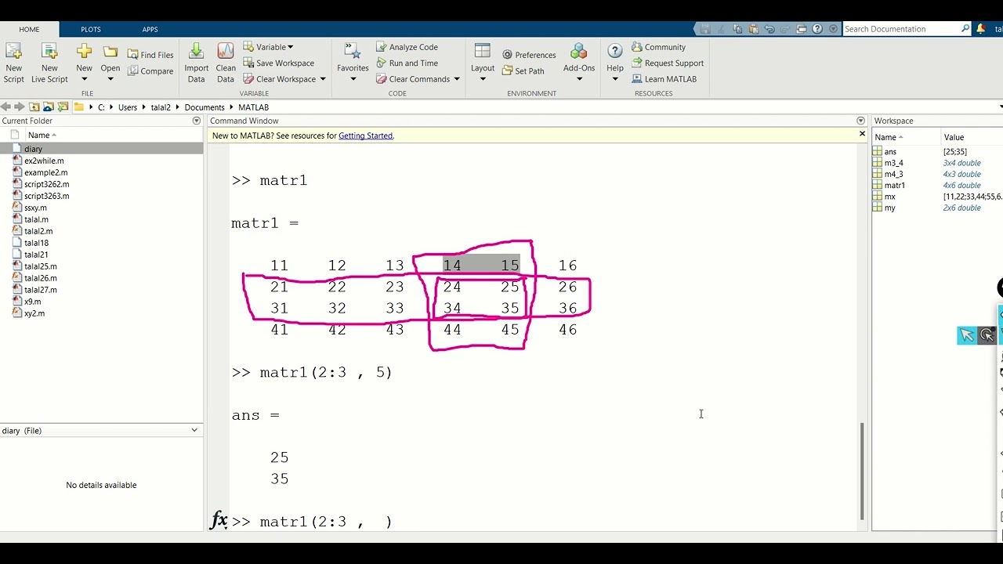Screen dimensions: 1003x564
Task: Expand the Layout dropdown arrow
Action: tap(483, 79)
